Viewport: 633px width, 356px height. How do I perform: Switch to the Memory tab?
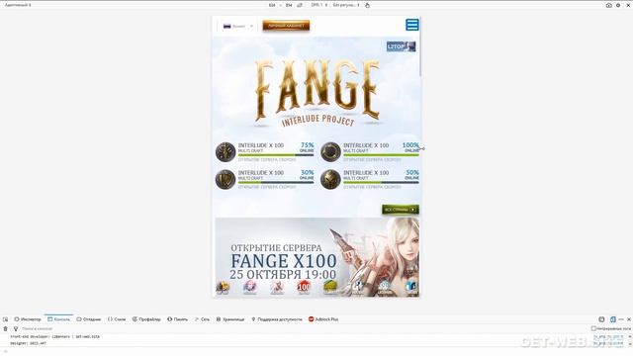(x=178, y=319)
